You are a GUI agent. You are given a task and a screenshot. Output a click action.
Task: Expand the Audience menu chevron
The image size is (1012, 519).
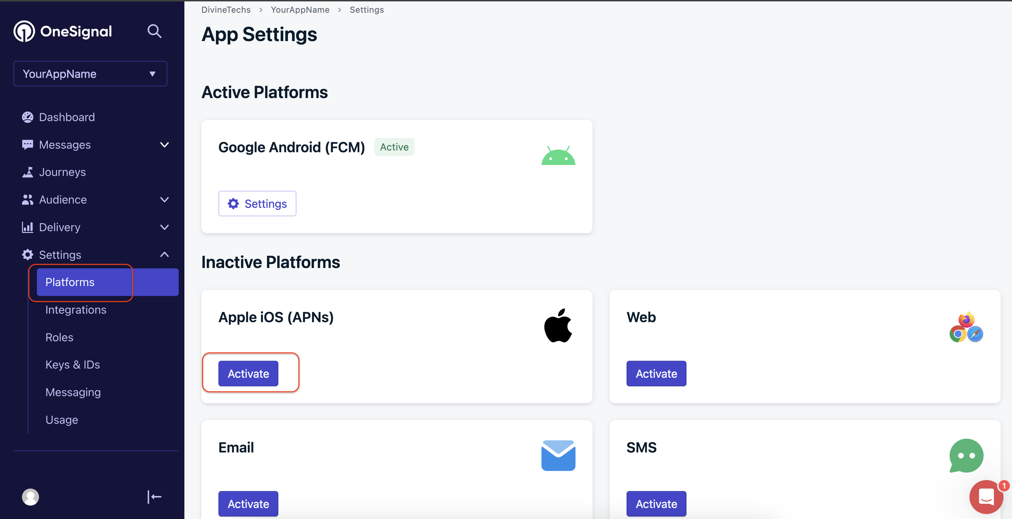pos(165,200)
